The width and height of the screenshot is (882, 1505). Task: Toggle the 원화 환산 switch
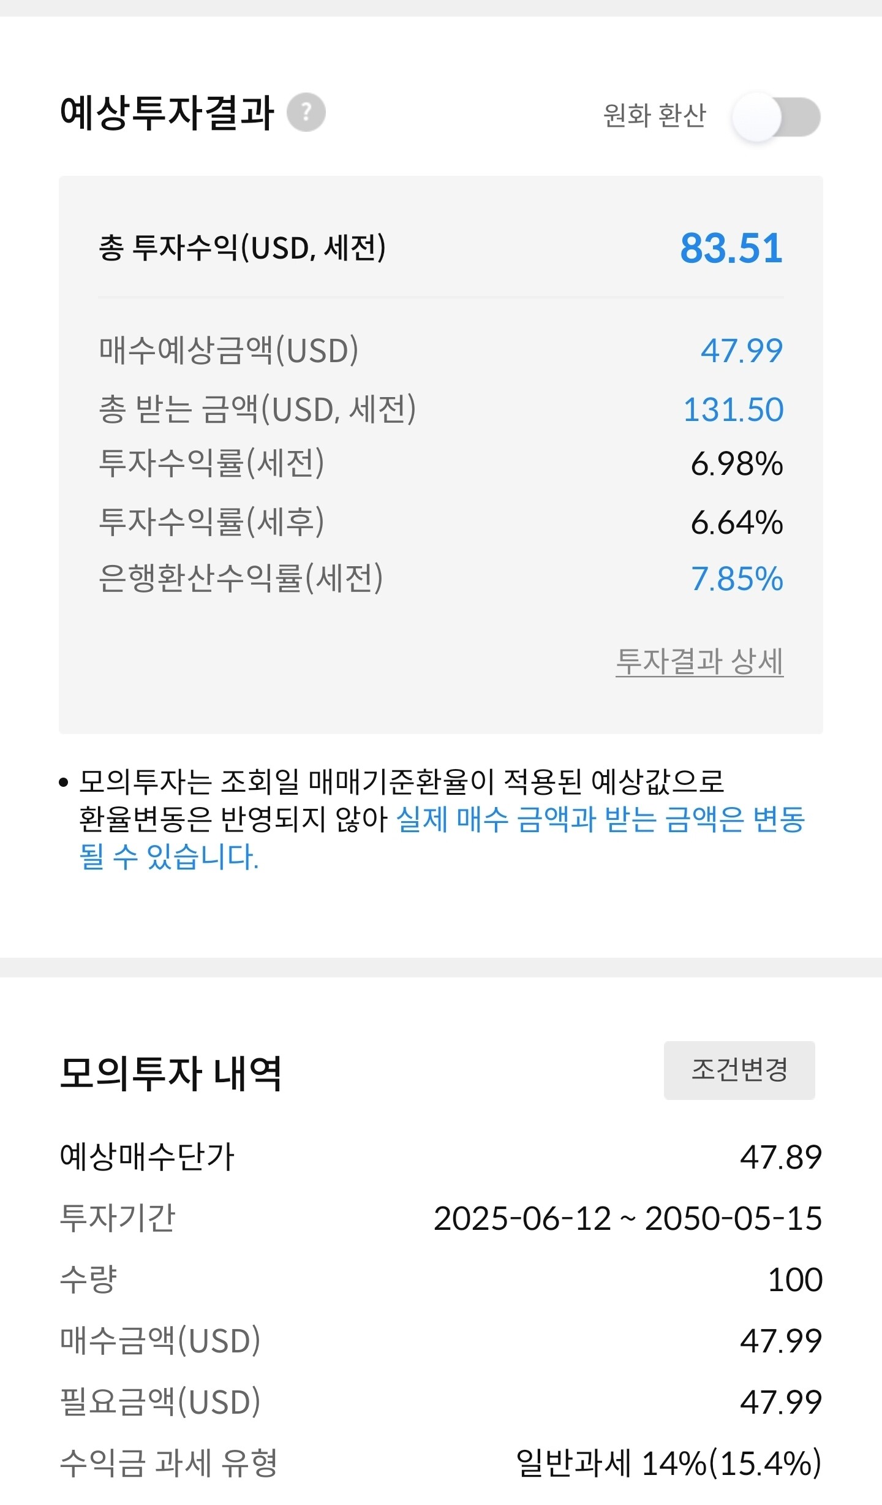tap(777, 116)
